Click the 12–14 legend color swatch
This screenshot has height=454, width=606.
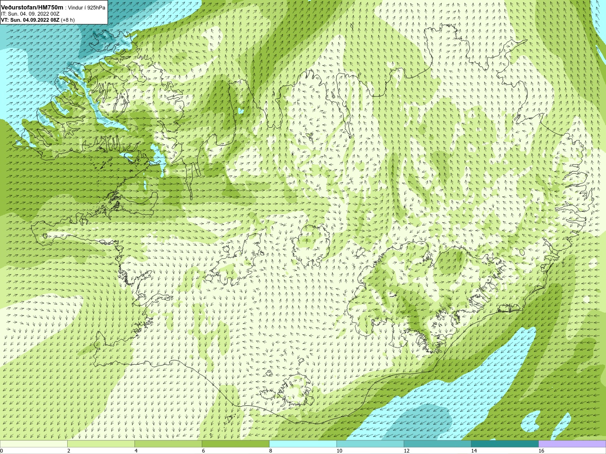437,444
